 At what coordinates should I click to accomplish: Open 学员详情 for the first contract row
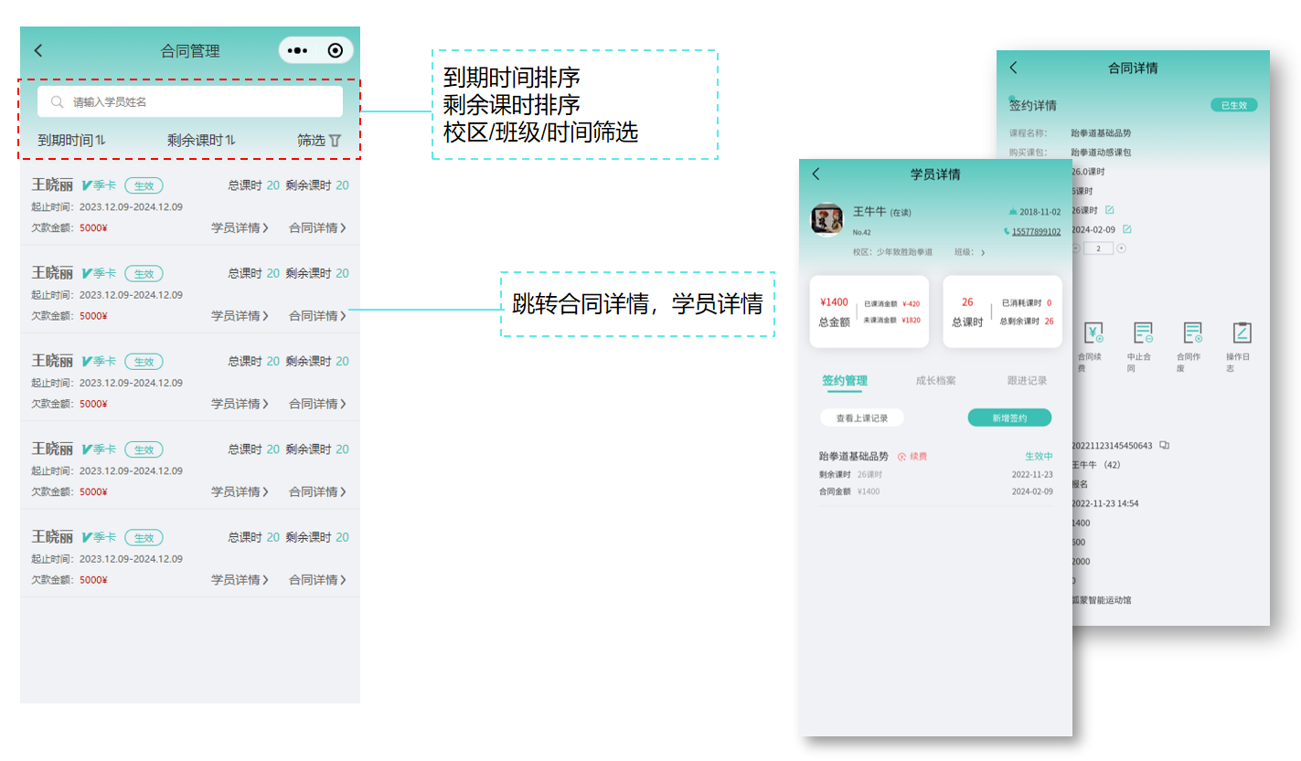click(240, 228)
